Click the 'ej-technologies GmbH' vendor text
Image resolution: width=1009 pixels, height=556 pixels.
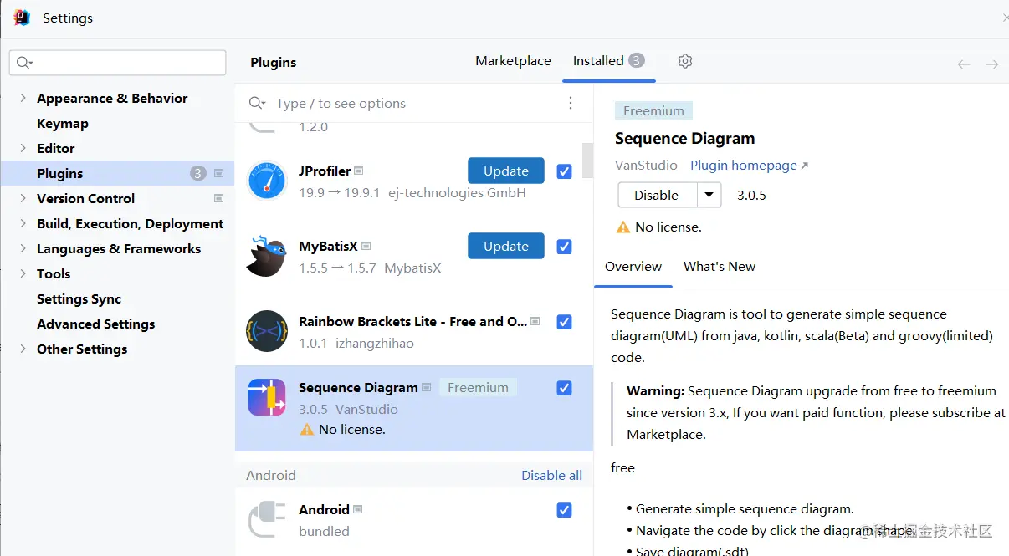(x=457, y=193)
